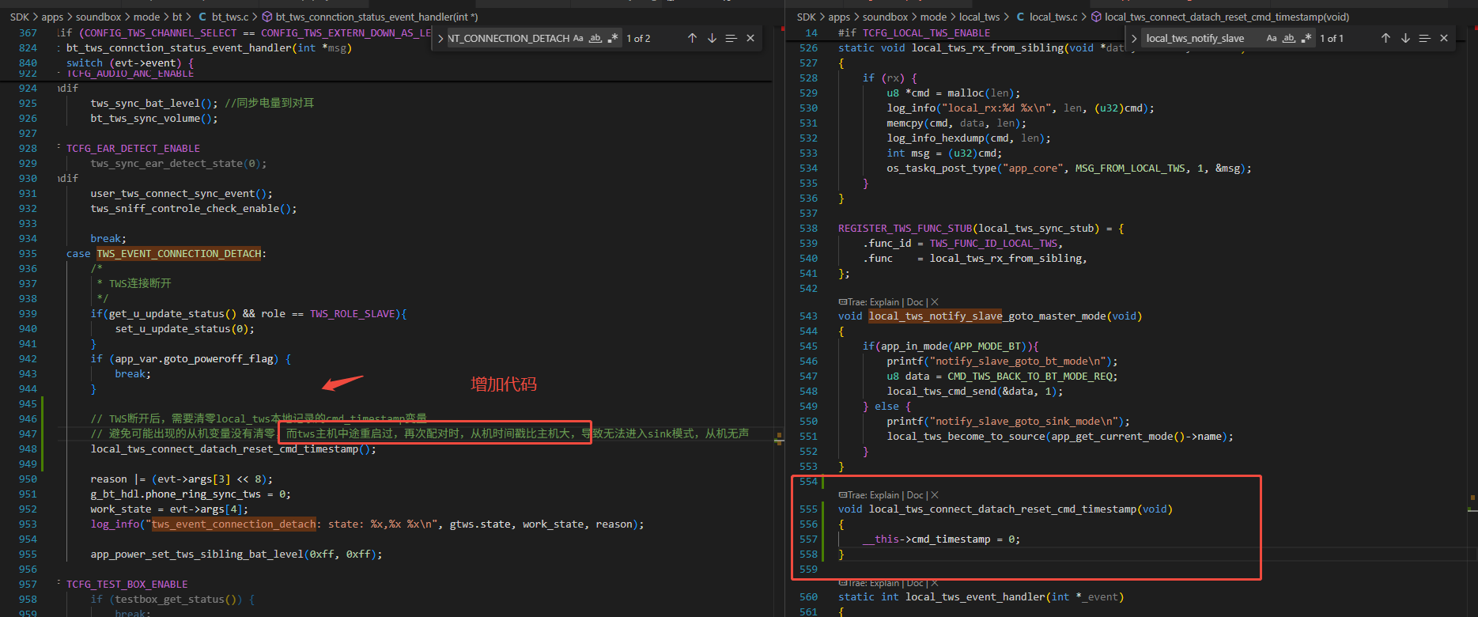Close the right editor find widget
1478x617 pixels.
1444,38
